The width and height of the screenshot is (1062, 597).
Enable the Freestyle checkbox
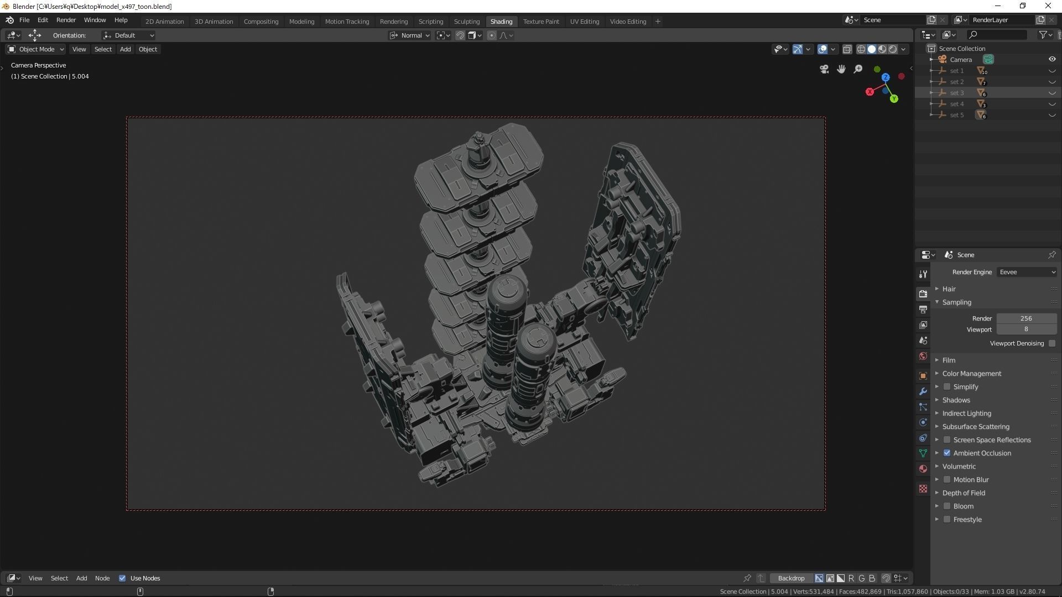point(947,520)
